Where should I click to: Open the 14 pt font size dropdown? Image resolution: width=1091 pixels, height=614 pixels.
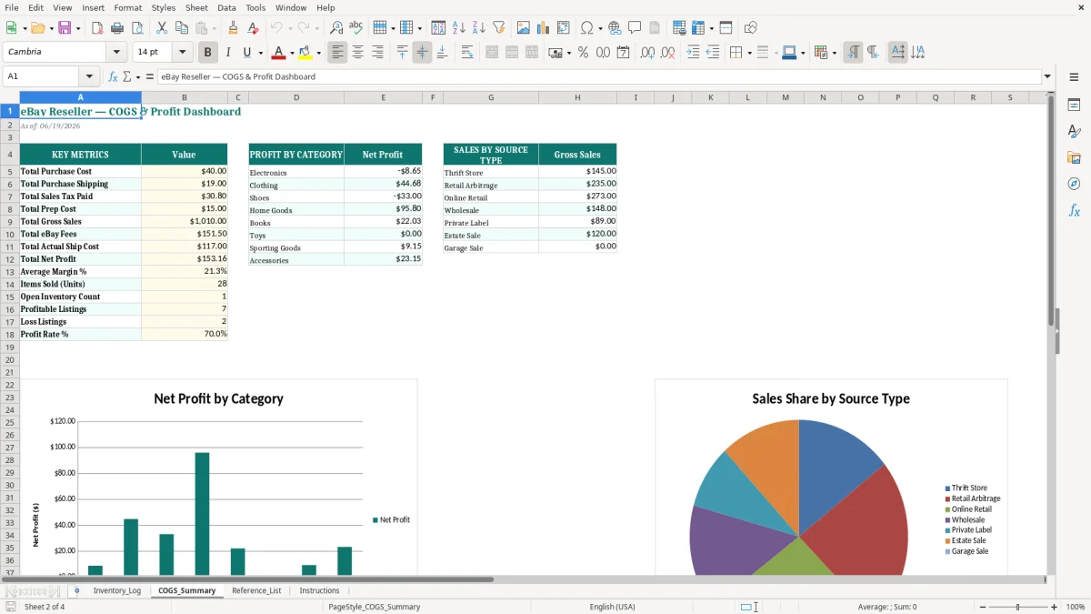(x=183, y=52)
